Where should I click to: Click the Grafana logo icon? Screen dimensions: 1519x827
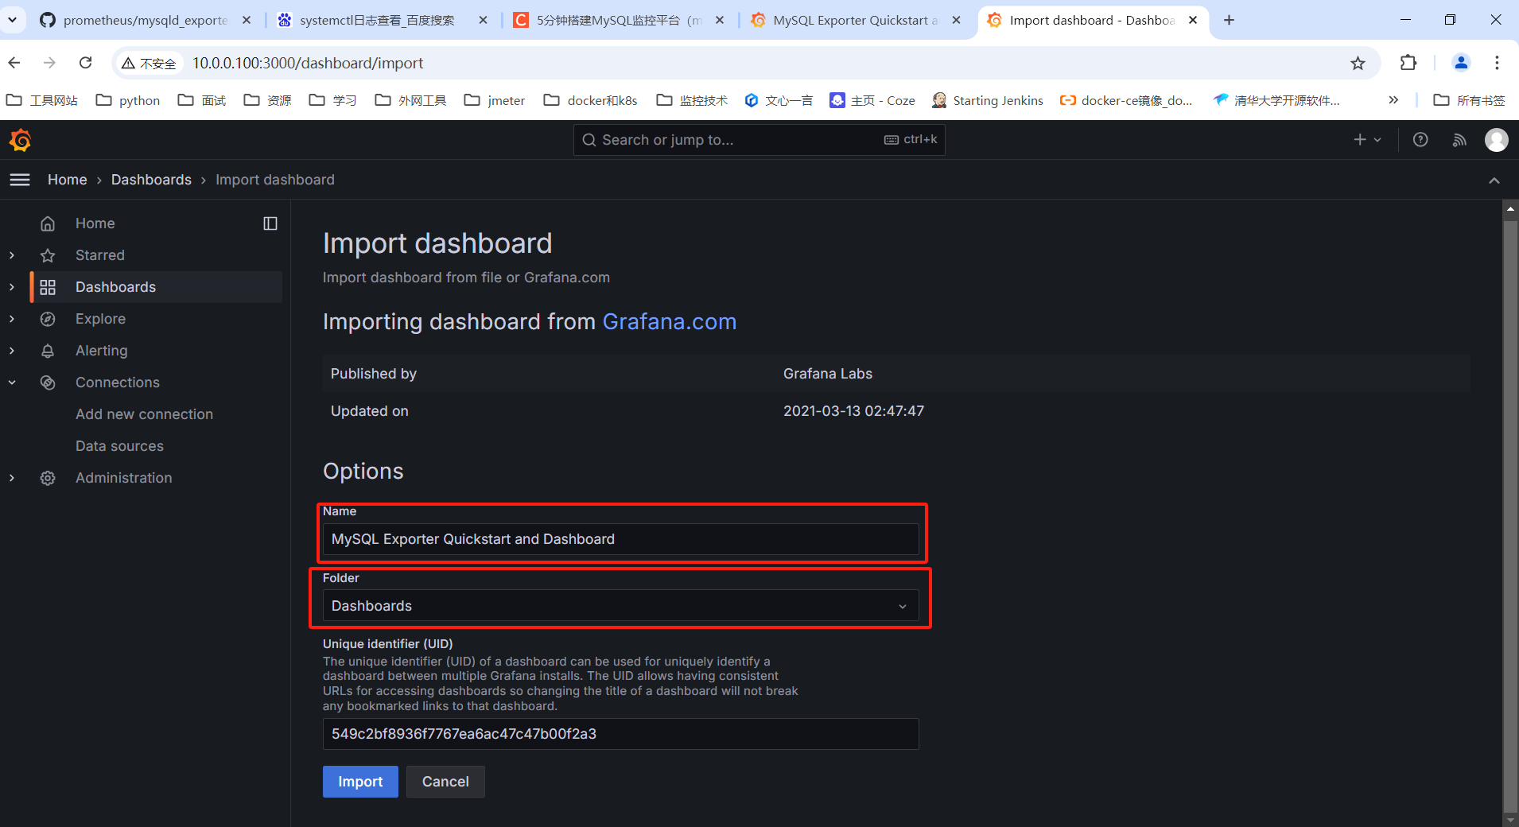tap(20, 140)
